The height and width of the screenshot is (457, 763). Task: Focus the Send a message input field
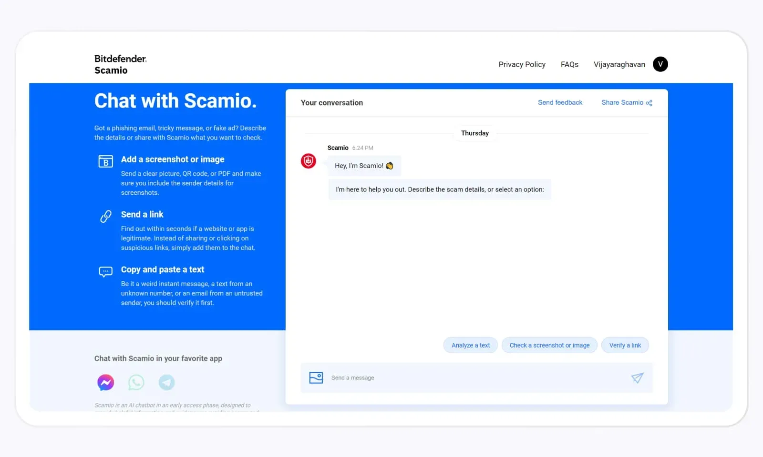coord(477,378)
